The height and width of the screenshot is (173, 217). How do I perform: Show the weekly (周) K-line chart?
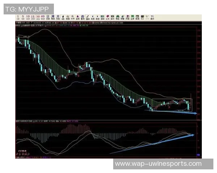click(53, 17)
